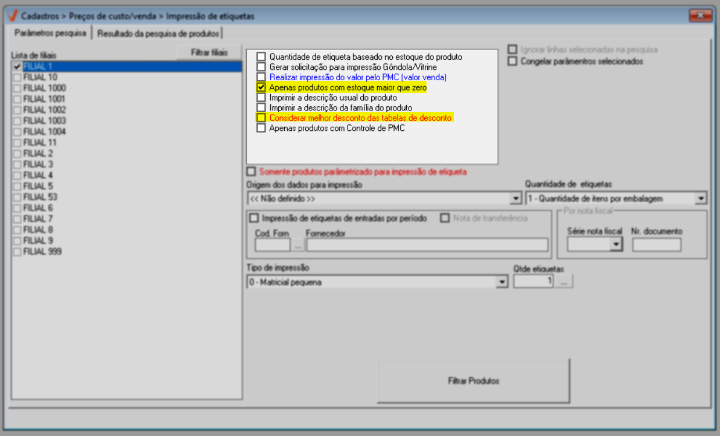Switch to Parâmetros pesquisa tab
Image resolution: width=720 pixels, height=436 pixels.
point(50,33)
